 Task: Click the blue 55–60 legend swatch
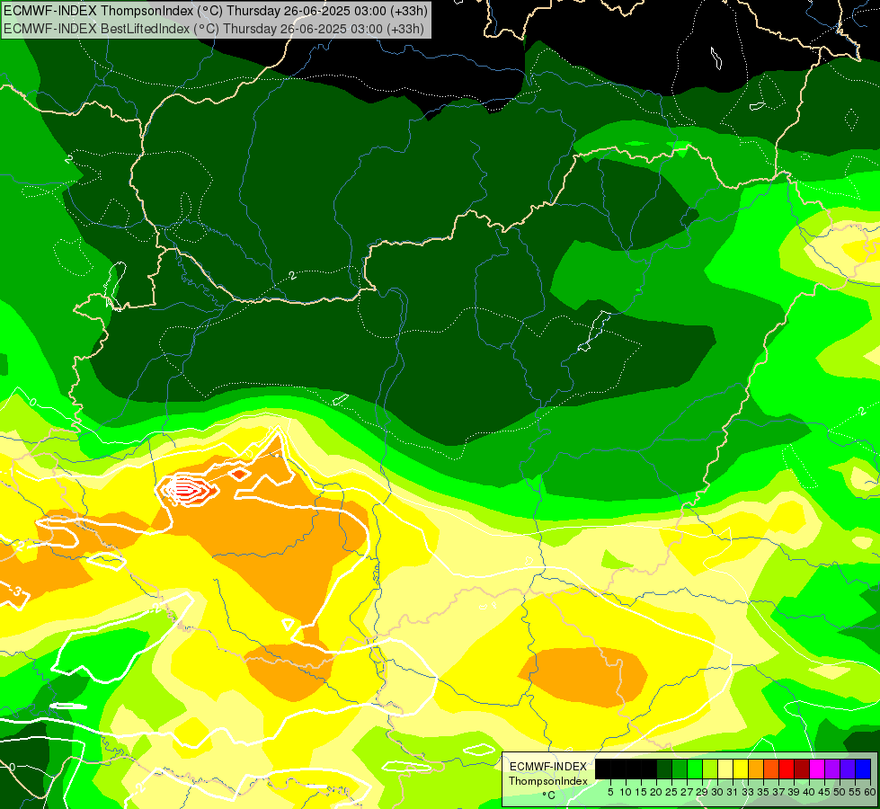(863, 769)
